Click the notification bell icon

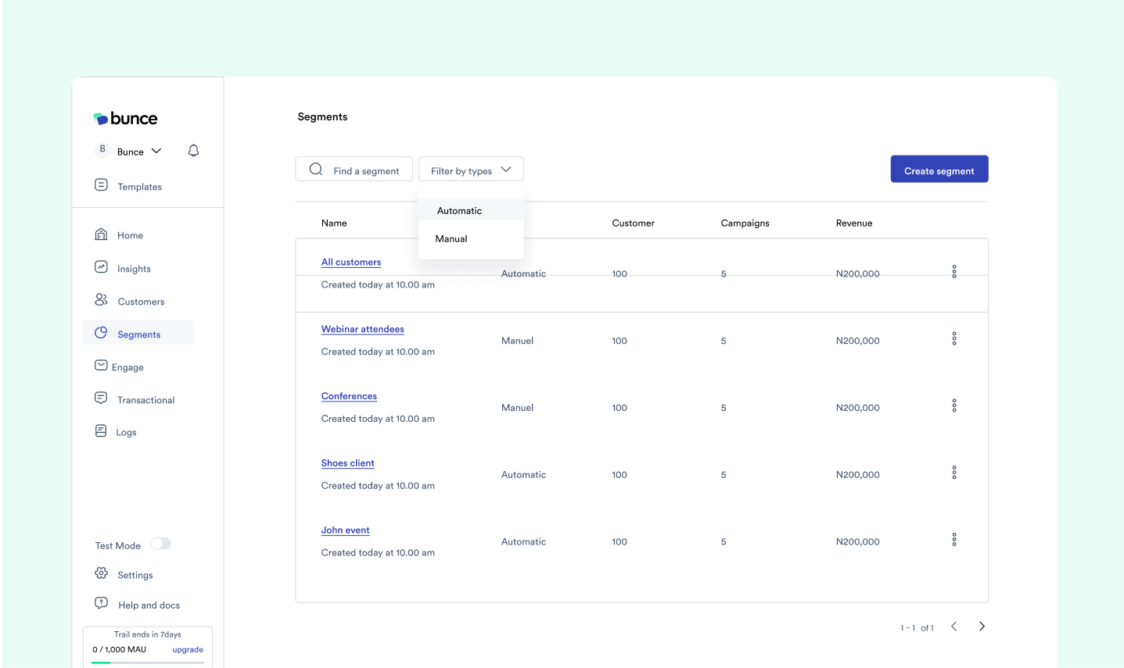[192, 150]
